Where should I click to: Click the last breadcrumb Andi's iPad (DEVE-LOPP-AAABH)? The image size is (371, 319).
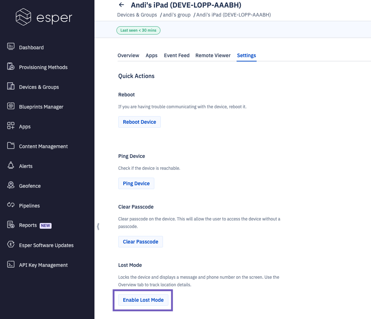[x=234, y=15]
